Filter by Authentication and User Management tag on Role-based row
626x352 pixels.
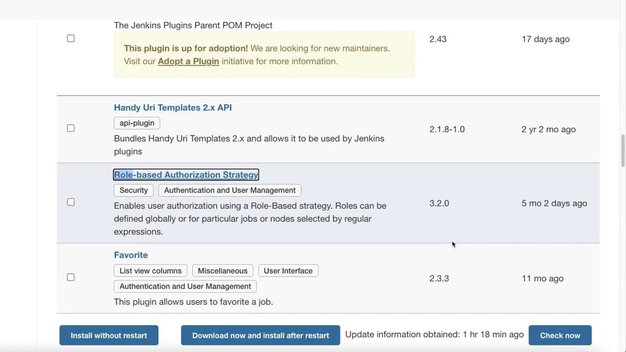(x=230, y=190)
